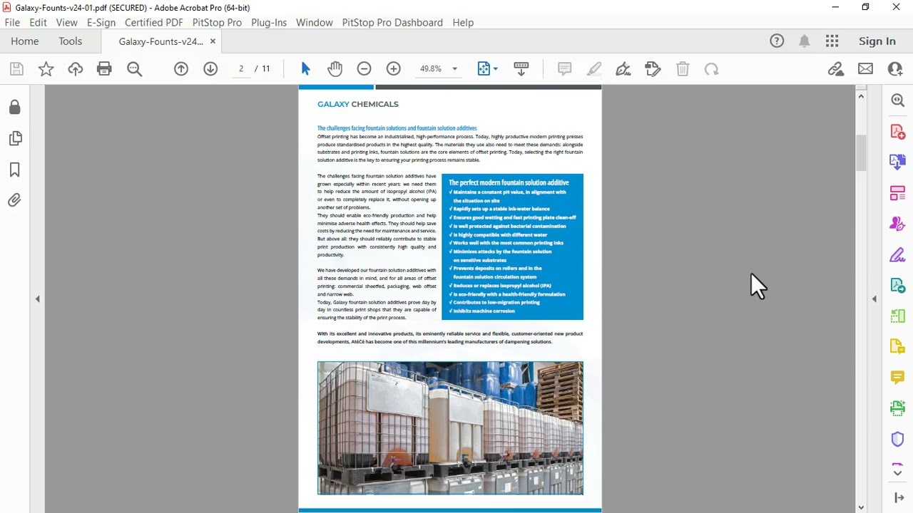Add a sticky note comment
The image size is (913, 513).
click(x=564, y=69)
